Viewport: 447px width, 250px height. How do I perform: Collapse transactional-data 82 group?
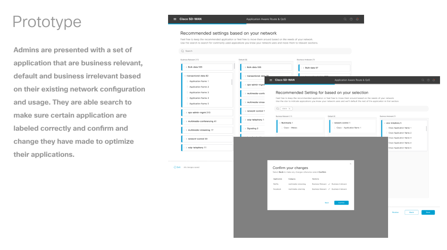185,76
